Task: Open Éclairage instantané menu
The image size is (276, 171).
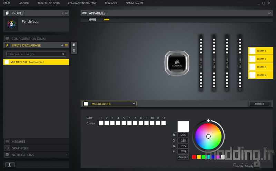Action: [x=82, y=3]
